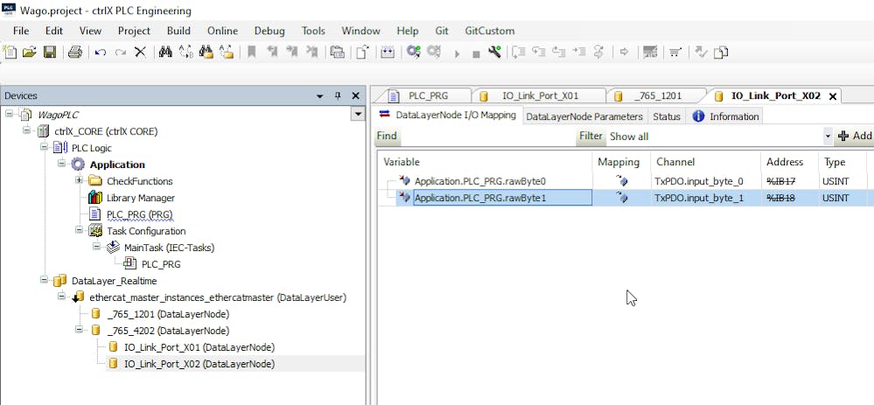The height and width of the screenshot is (405, 874).
Task: Open the Devices panel position dropdown arrow
Action: click(x=320, y=96)
